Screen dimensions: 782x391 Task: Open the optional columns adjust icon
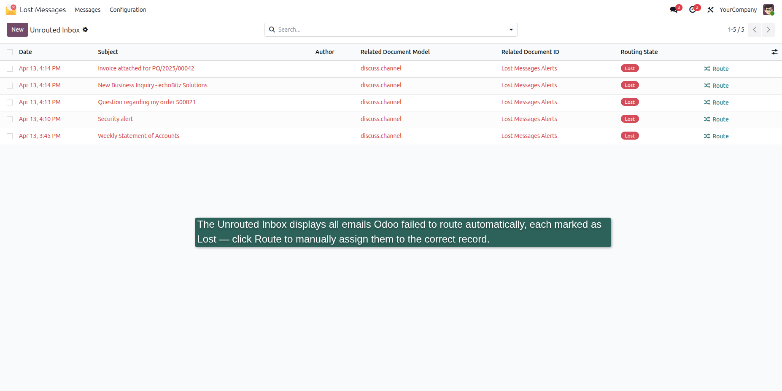[x=774, y=52]
